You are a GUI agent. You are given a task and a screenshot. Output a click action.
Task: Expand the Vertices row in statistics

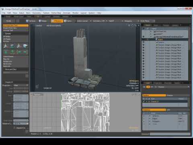[150, 116]
